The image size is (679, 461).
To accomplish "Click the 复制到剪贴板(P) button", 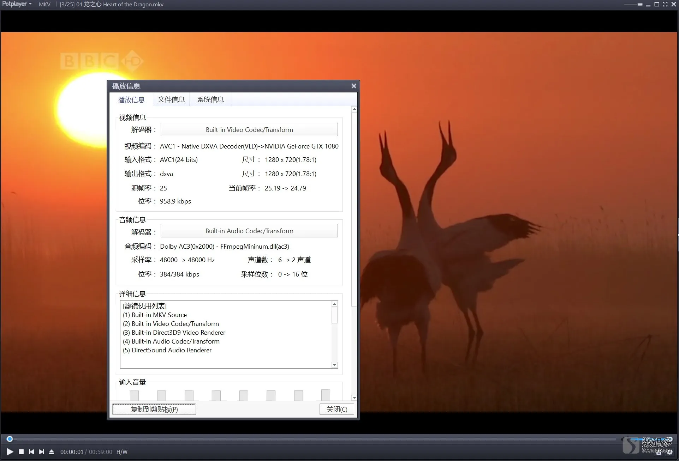I will [x=154, y=409].
